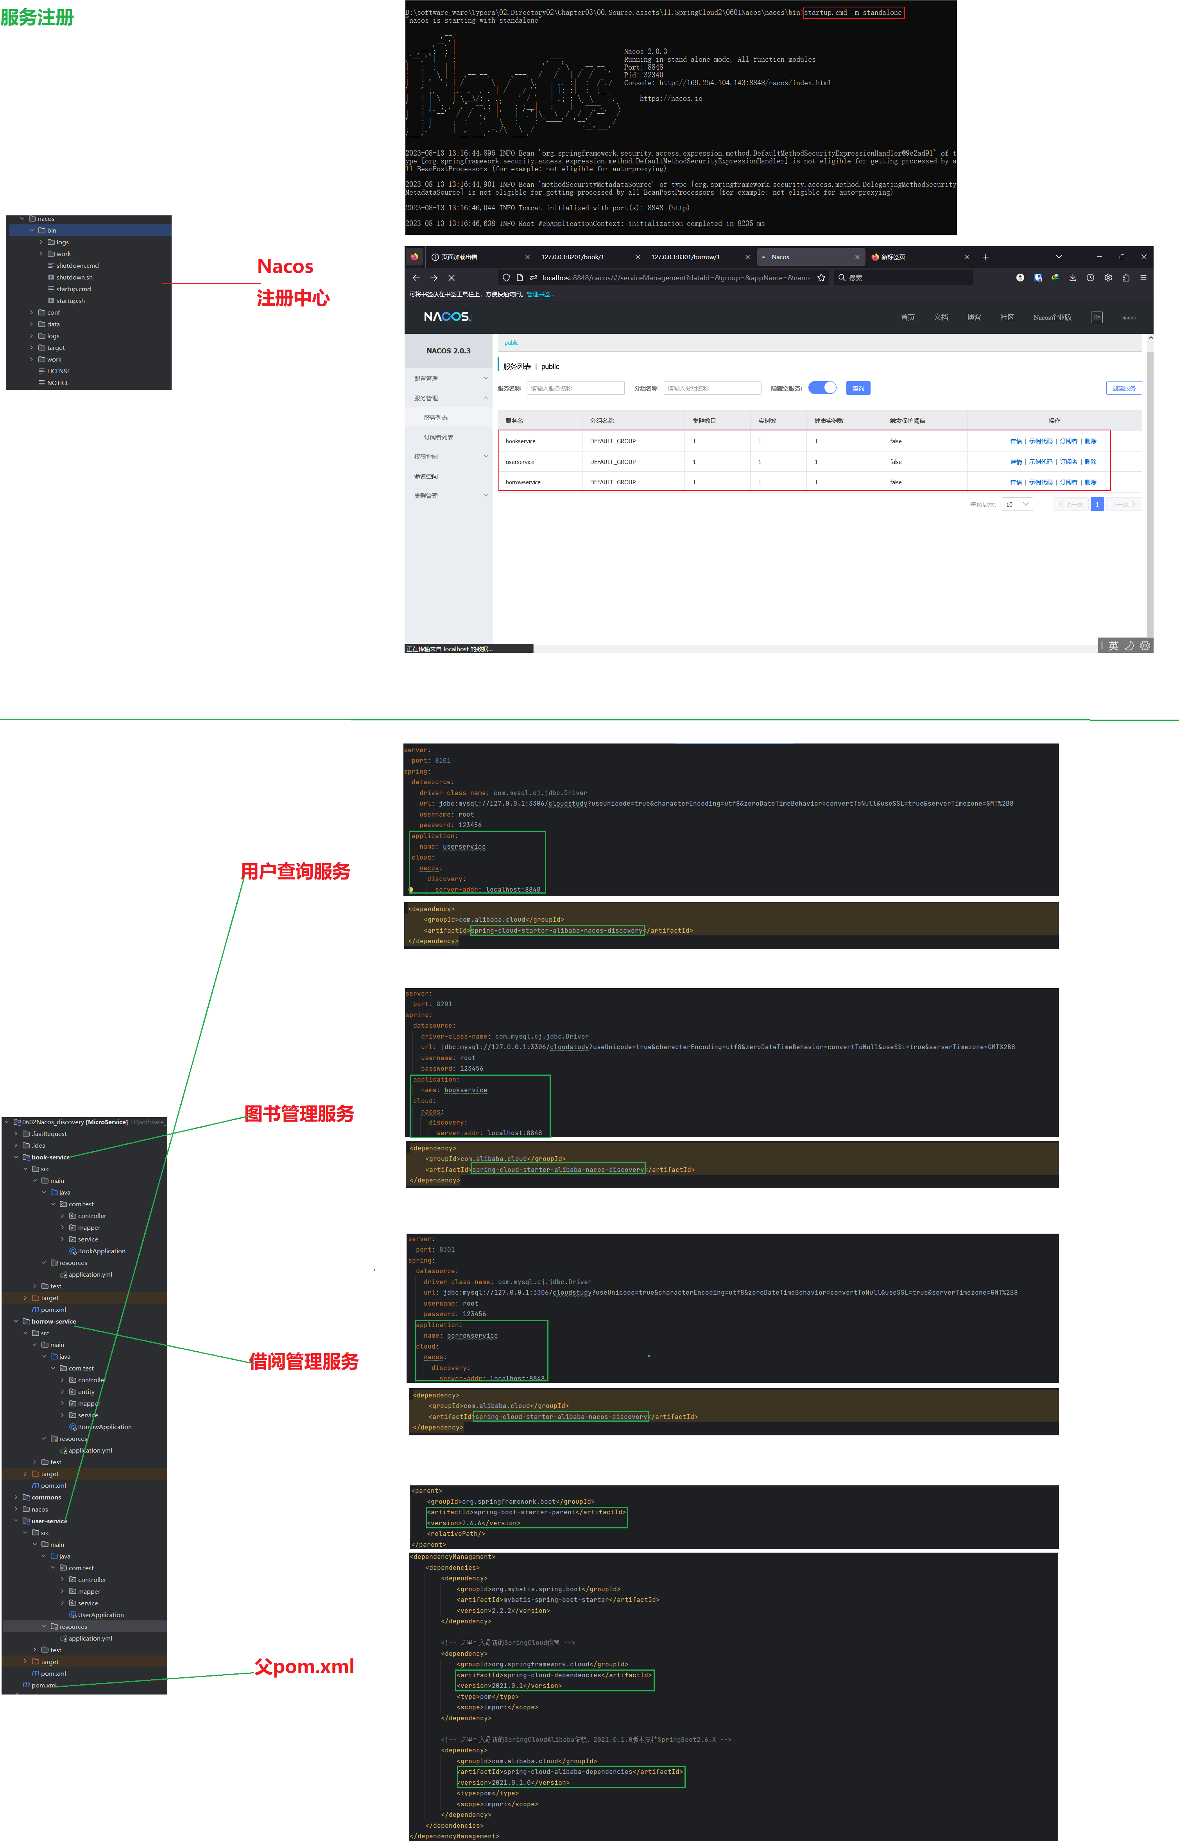Click the stop loading X icon
1179x1845 pixels.
pyautogui.click(x=451, y=278)
